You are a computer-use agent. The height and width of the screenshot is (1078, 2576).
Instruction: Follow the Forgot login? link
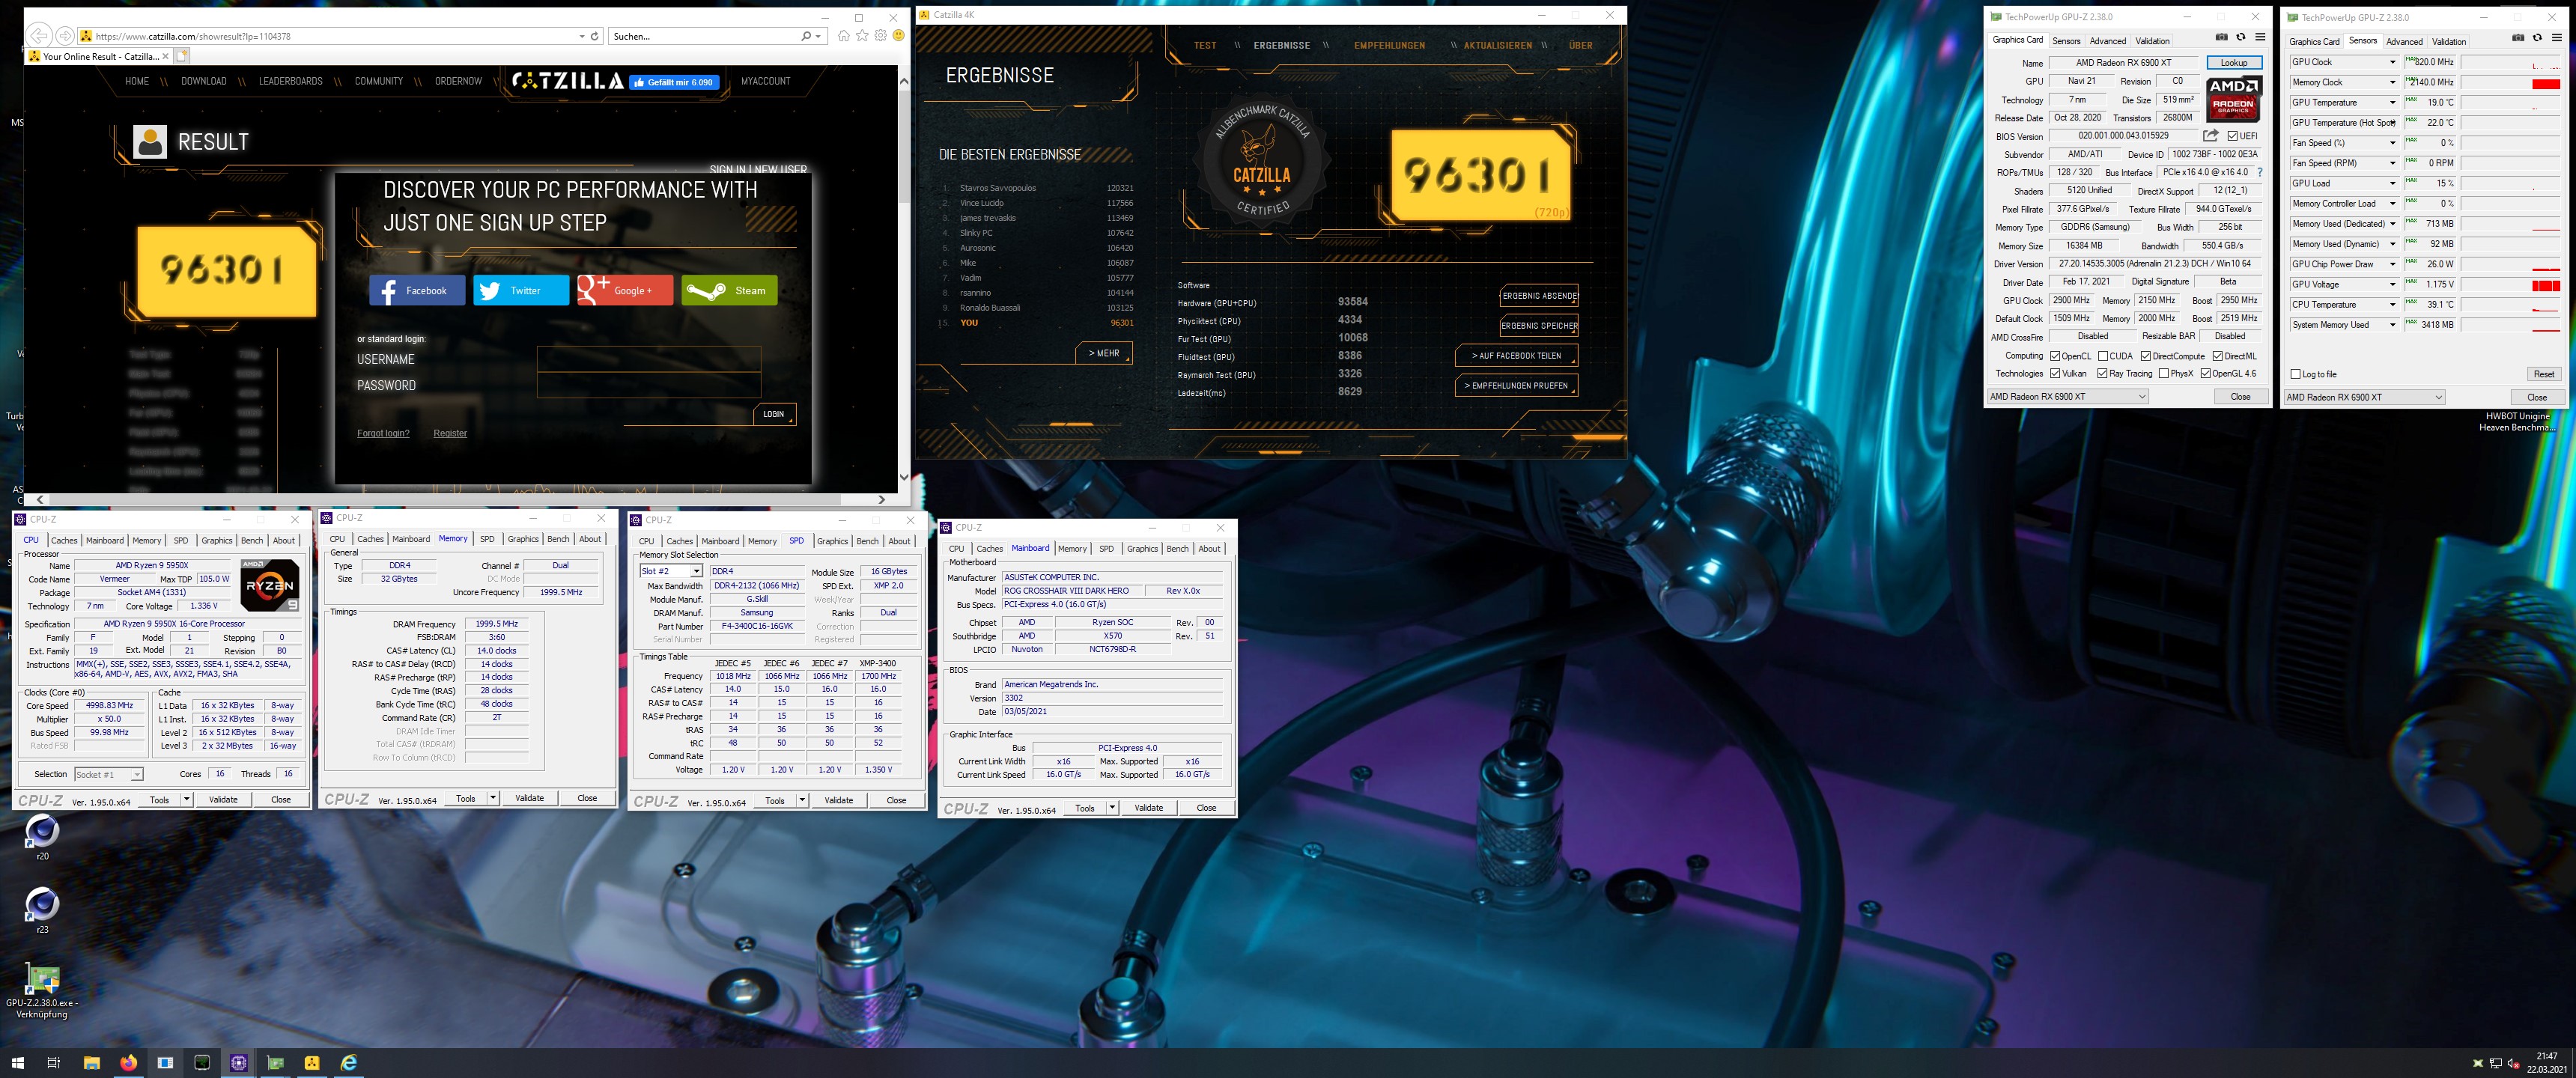(383, 434)
